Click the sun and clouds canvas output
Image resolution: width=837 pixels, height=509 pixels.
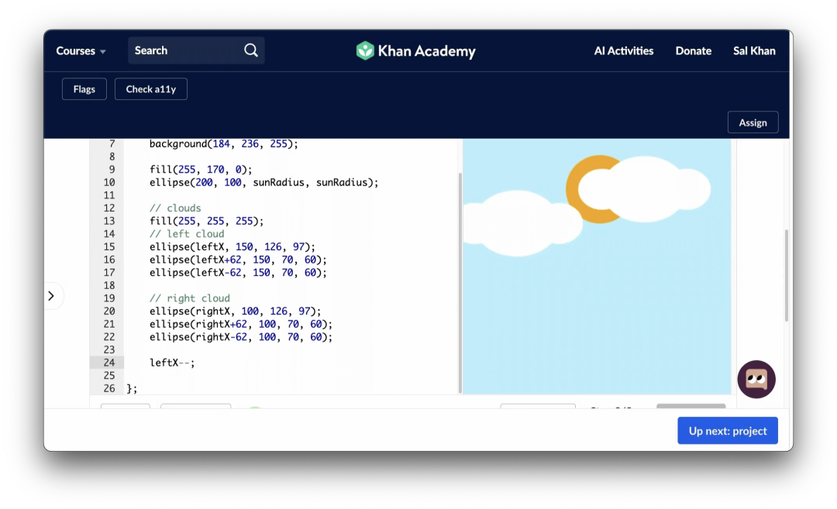[x=597, y=267]
